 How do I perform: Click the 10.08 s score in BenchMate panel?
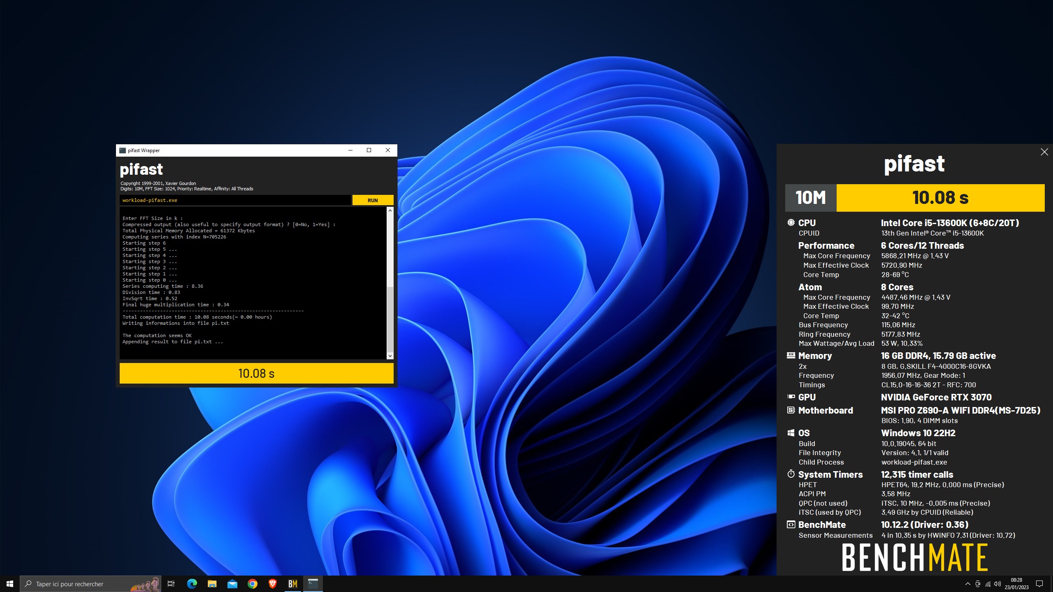click(x=940, y=198)
